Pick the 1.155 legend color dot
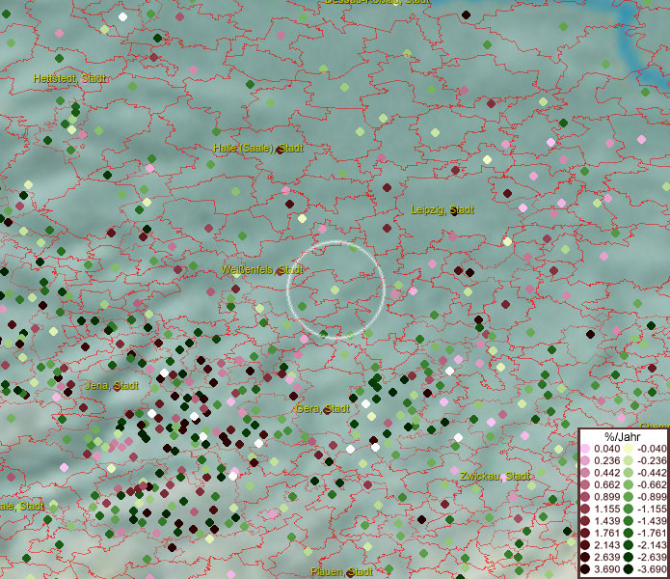Screen dimensions: 670x579 [x=585, y=510]
